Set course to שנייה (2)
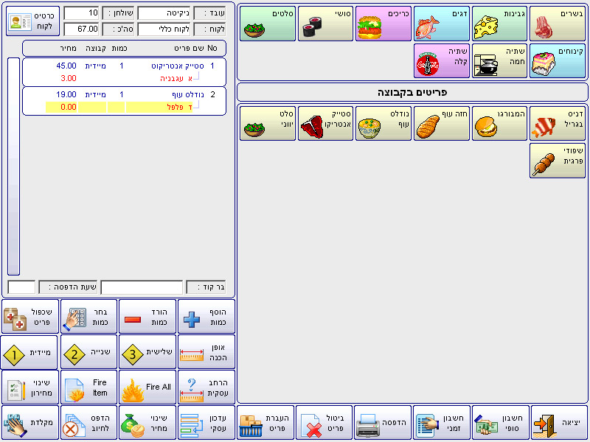Screen dimensions: 590x442 pyautogui.click(x=89, y=353)
